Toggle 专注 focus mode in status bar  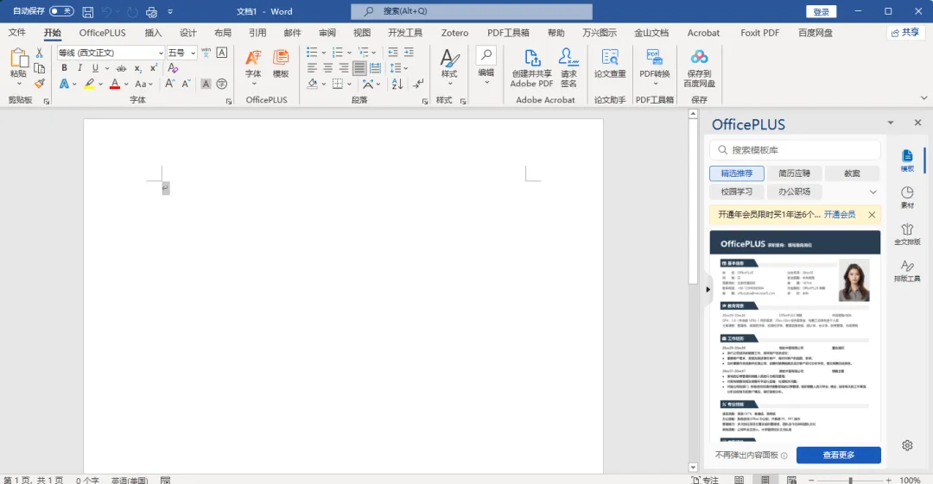pyautogui.click(x=705, y=479)
